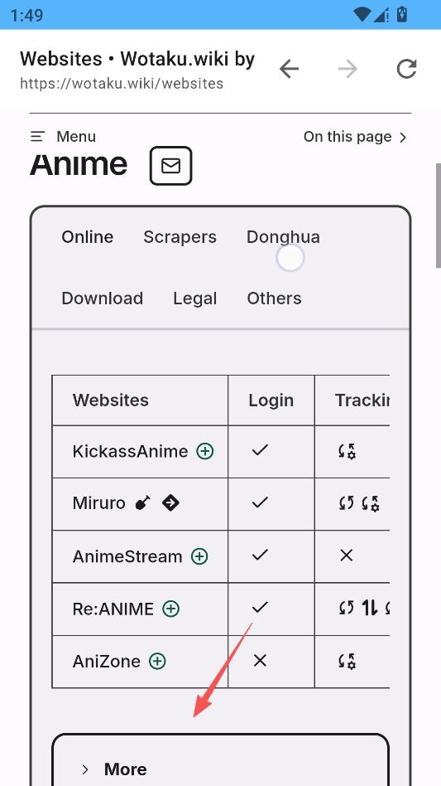Click the page scrollbar thumb
This screenshot has height=786, width=441.
pyautogui.click(x=438, y=216)
